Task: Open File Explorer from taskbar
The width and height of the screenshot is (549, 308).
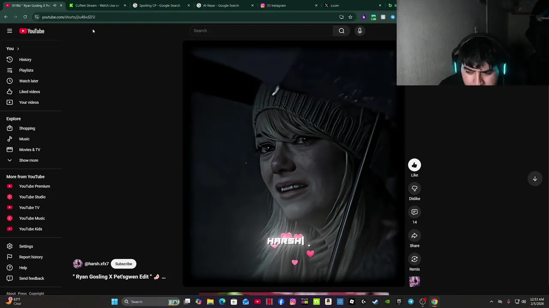Action: (x=210, y=302)
